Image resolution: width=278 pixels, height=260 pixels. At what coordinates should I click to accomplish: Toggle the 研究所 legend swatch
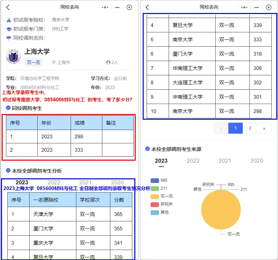coord(155,204)
